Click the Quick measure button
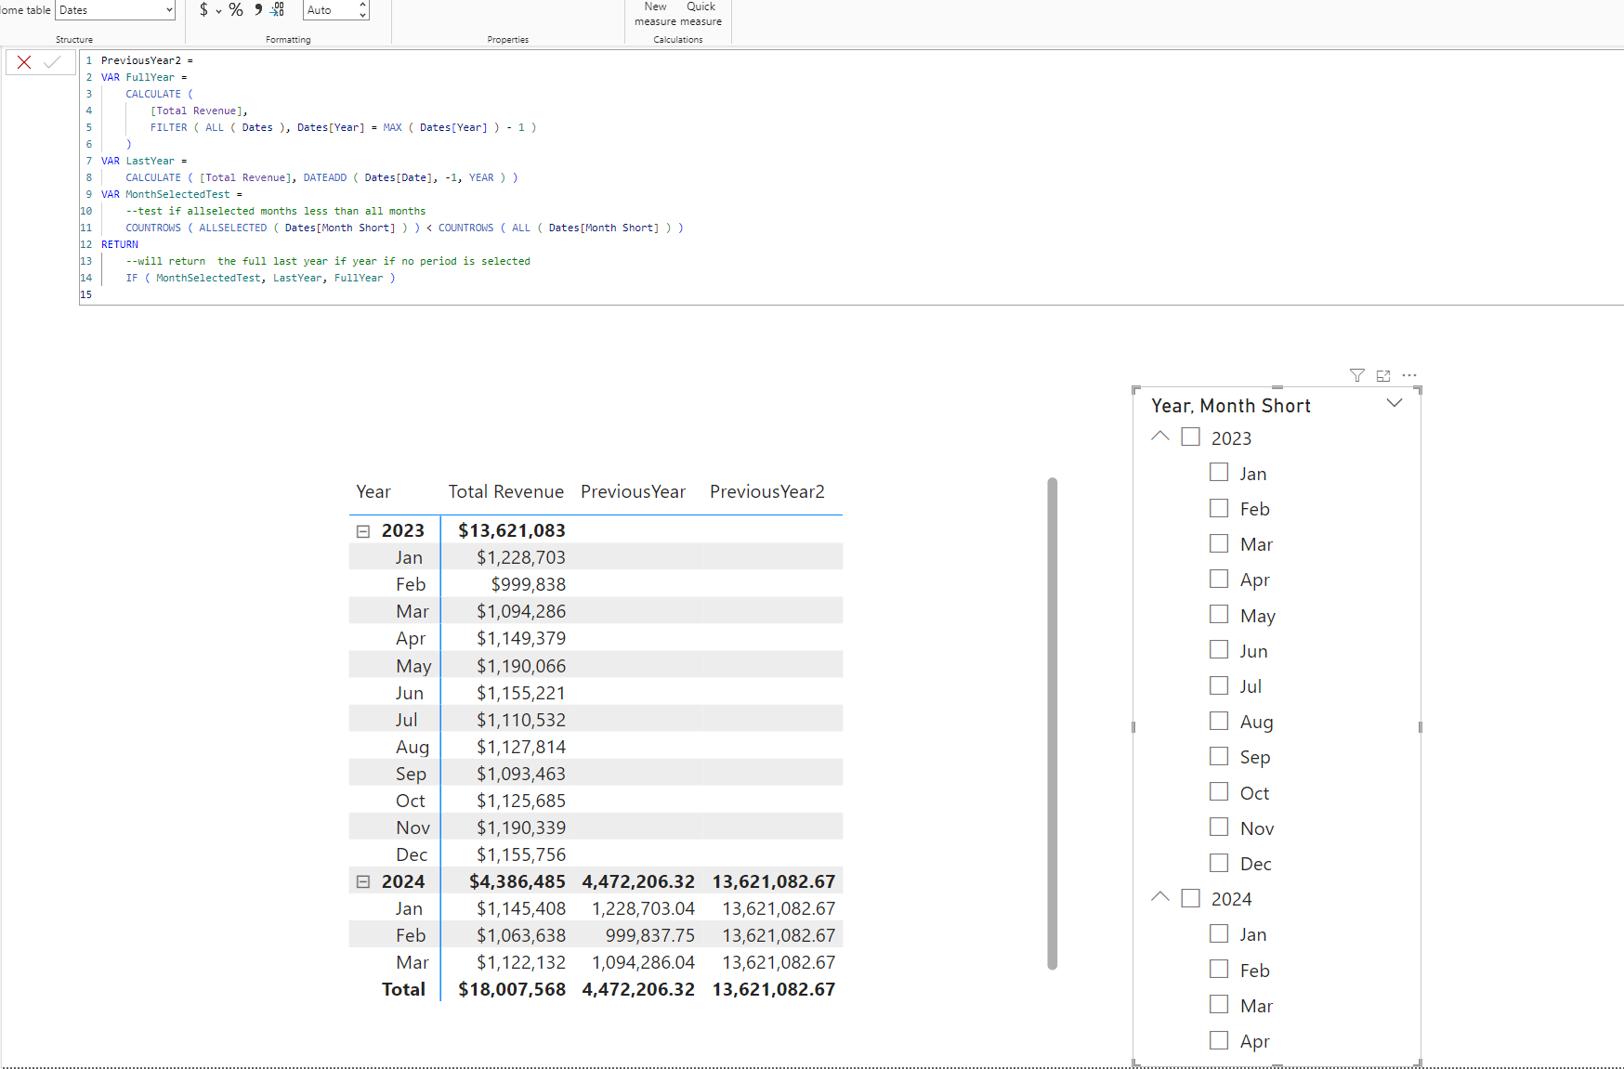Screen dimensions: 1624x1069 click(x=701, y=14)
